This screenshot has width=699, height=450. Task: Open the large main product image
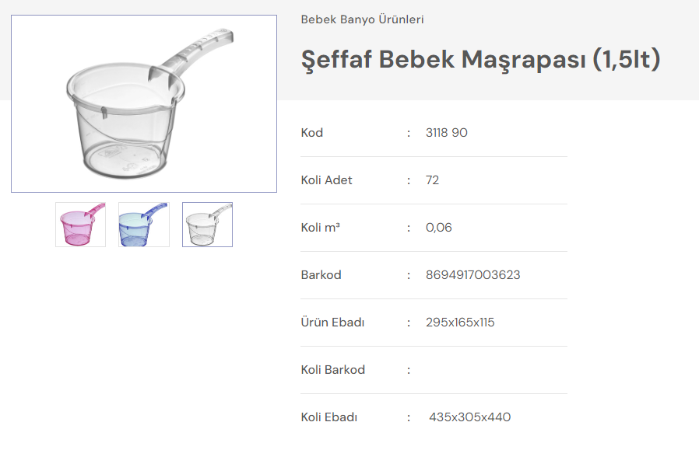pos(144,103)
